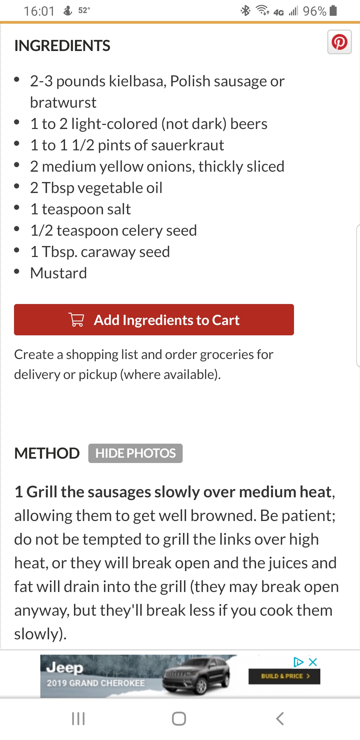Tap the AdChoices triangle icon
Image resolution: width=360 pixels, height=740 pixels.
pyautogui.click(x=298, y=662)
